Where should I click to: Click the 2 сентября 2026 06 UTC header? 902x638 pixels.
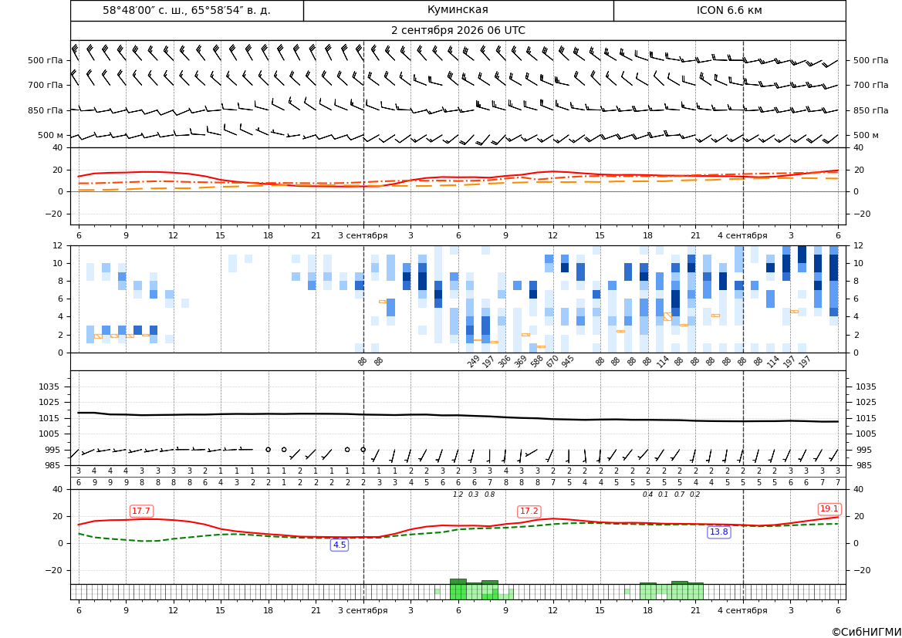point(458,31)
